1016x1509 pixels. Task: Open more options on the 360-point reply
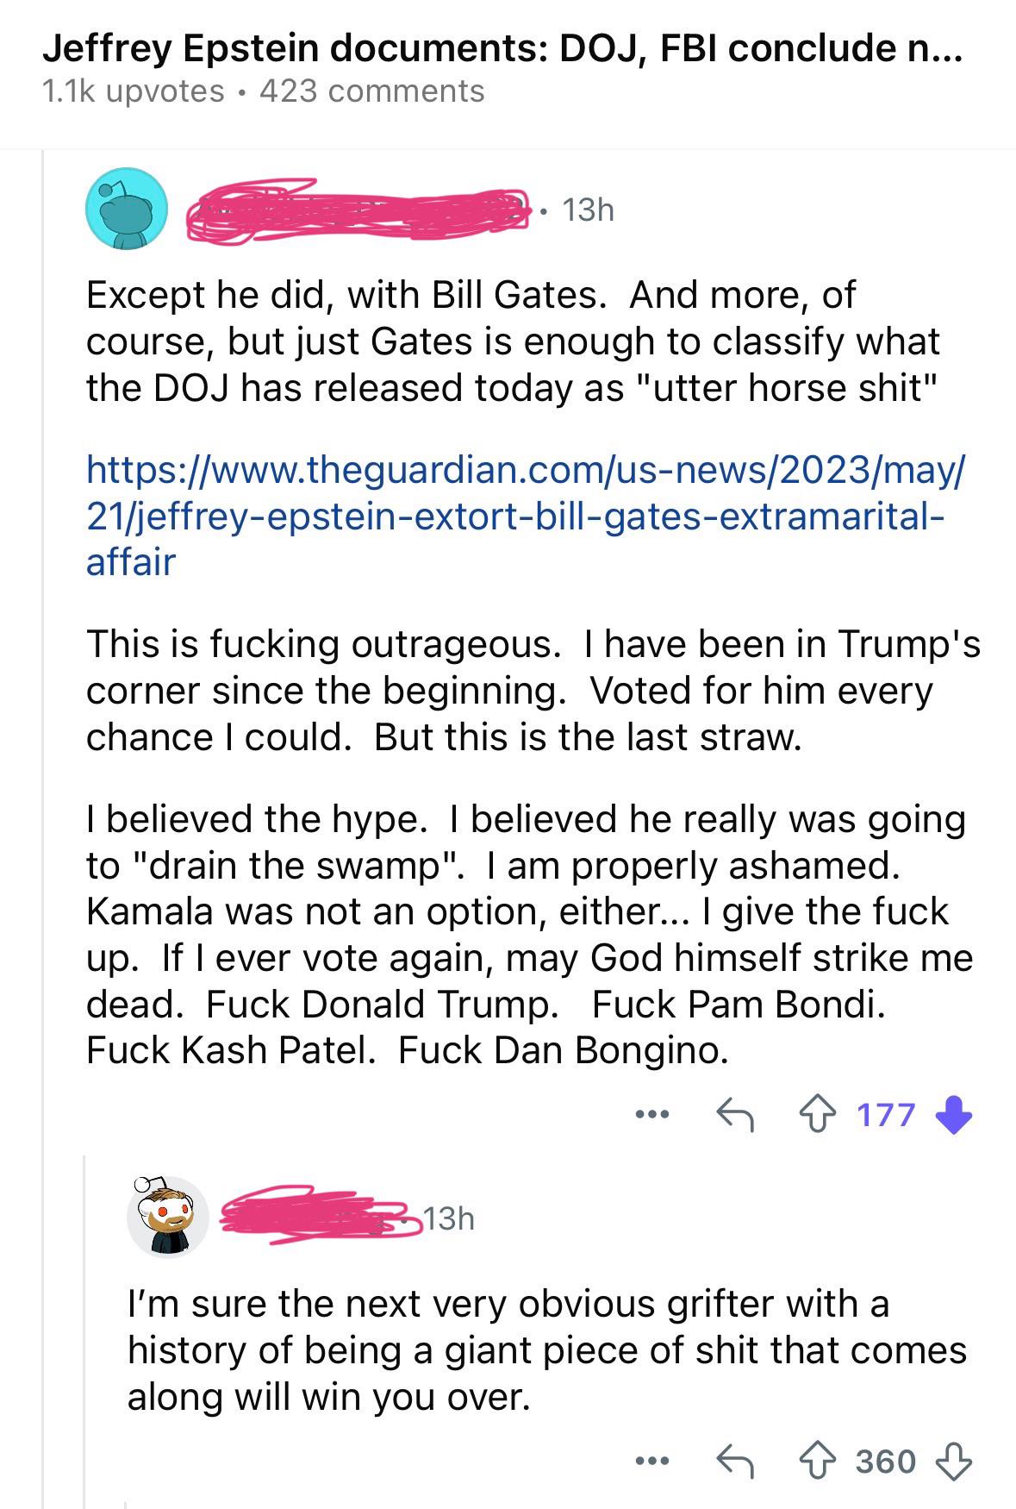652,1462
